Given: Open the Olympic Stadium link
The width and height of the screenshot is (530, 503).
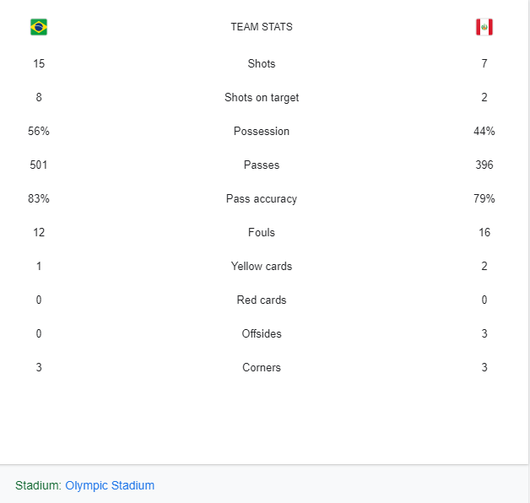Looking at the screenshot, I should point(110,485).
